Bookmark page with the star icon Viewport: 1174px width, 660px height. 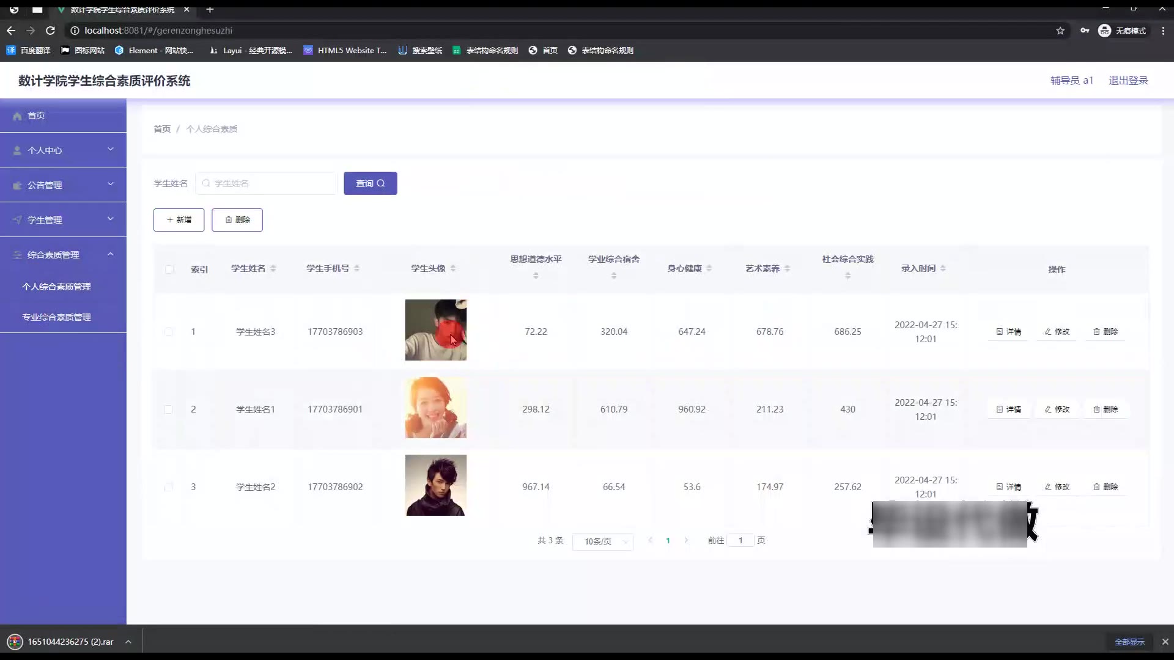click(1060, 31)
